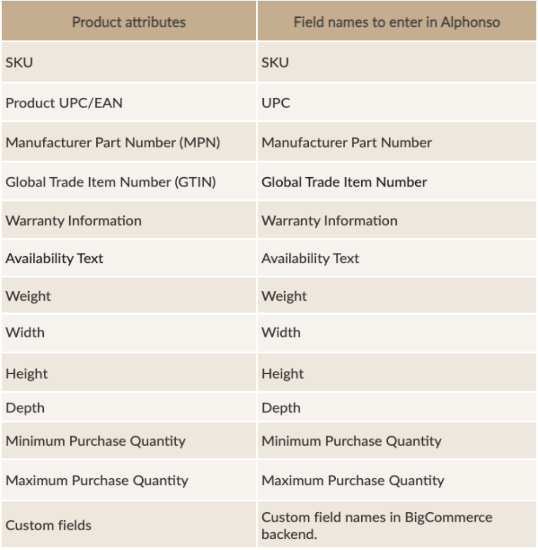The width and height of the screenshot is (538, 550).
Task: Click the "Product attributes" column header
Action: click(128, 22)
